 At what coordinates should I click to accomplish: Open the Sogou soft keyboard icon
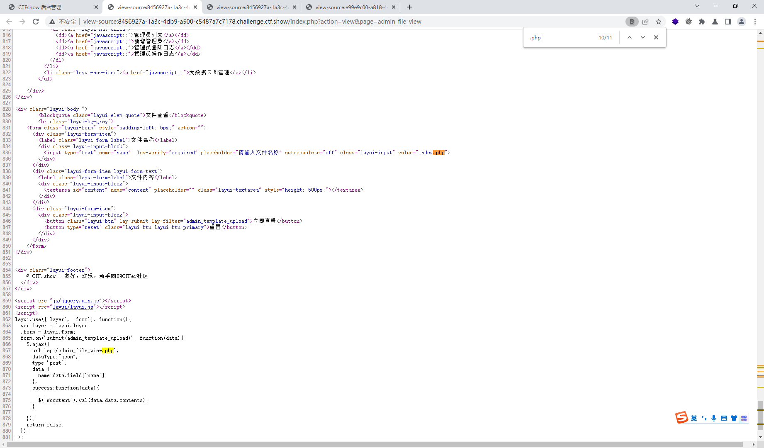click(x=724, y=418)
